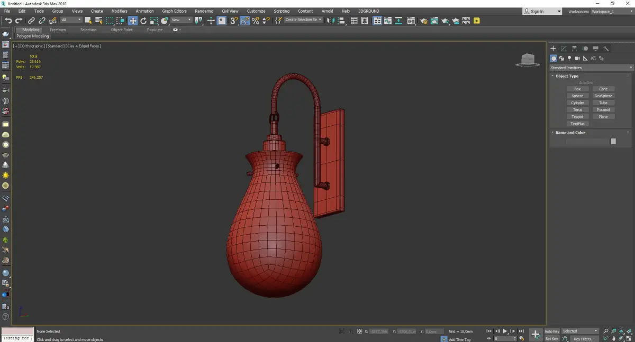
Task: Select the Move transform tool
Action: coord(132,21)
